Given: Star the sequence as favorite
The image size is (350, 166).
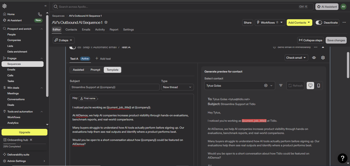Looking at the screenshot, I should [106, 23].
